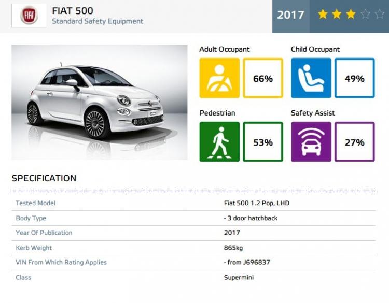The height and width of the screenshot is (303, 389).
Task: Click the 3 door hatchback value
Action: click(x=251, y=218)
